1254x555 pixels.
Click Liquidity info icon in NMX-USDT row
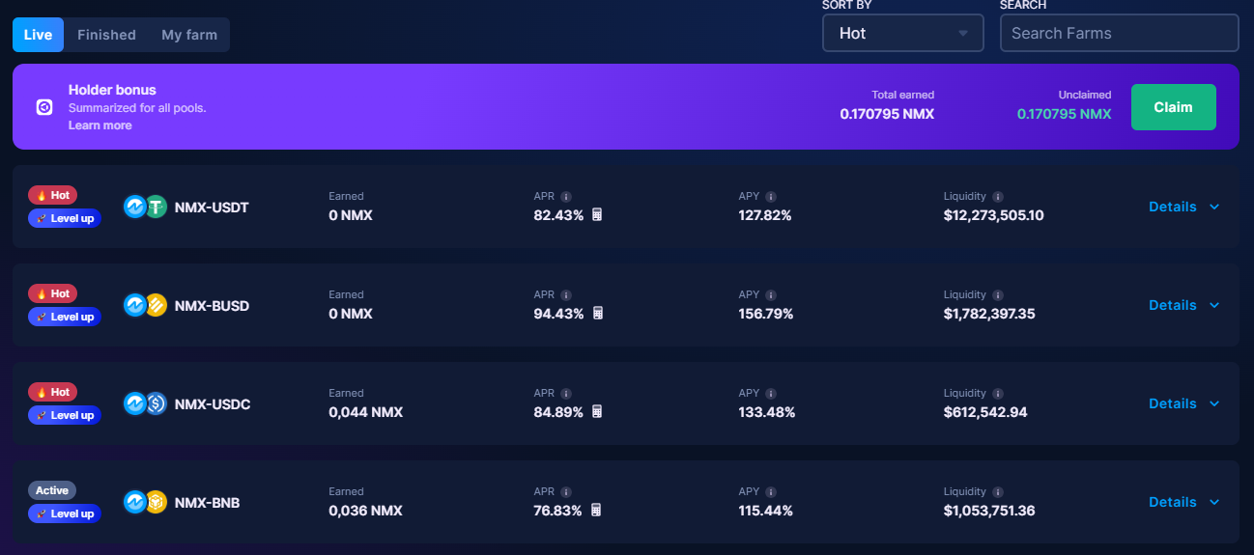998,197
